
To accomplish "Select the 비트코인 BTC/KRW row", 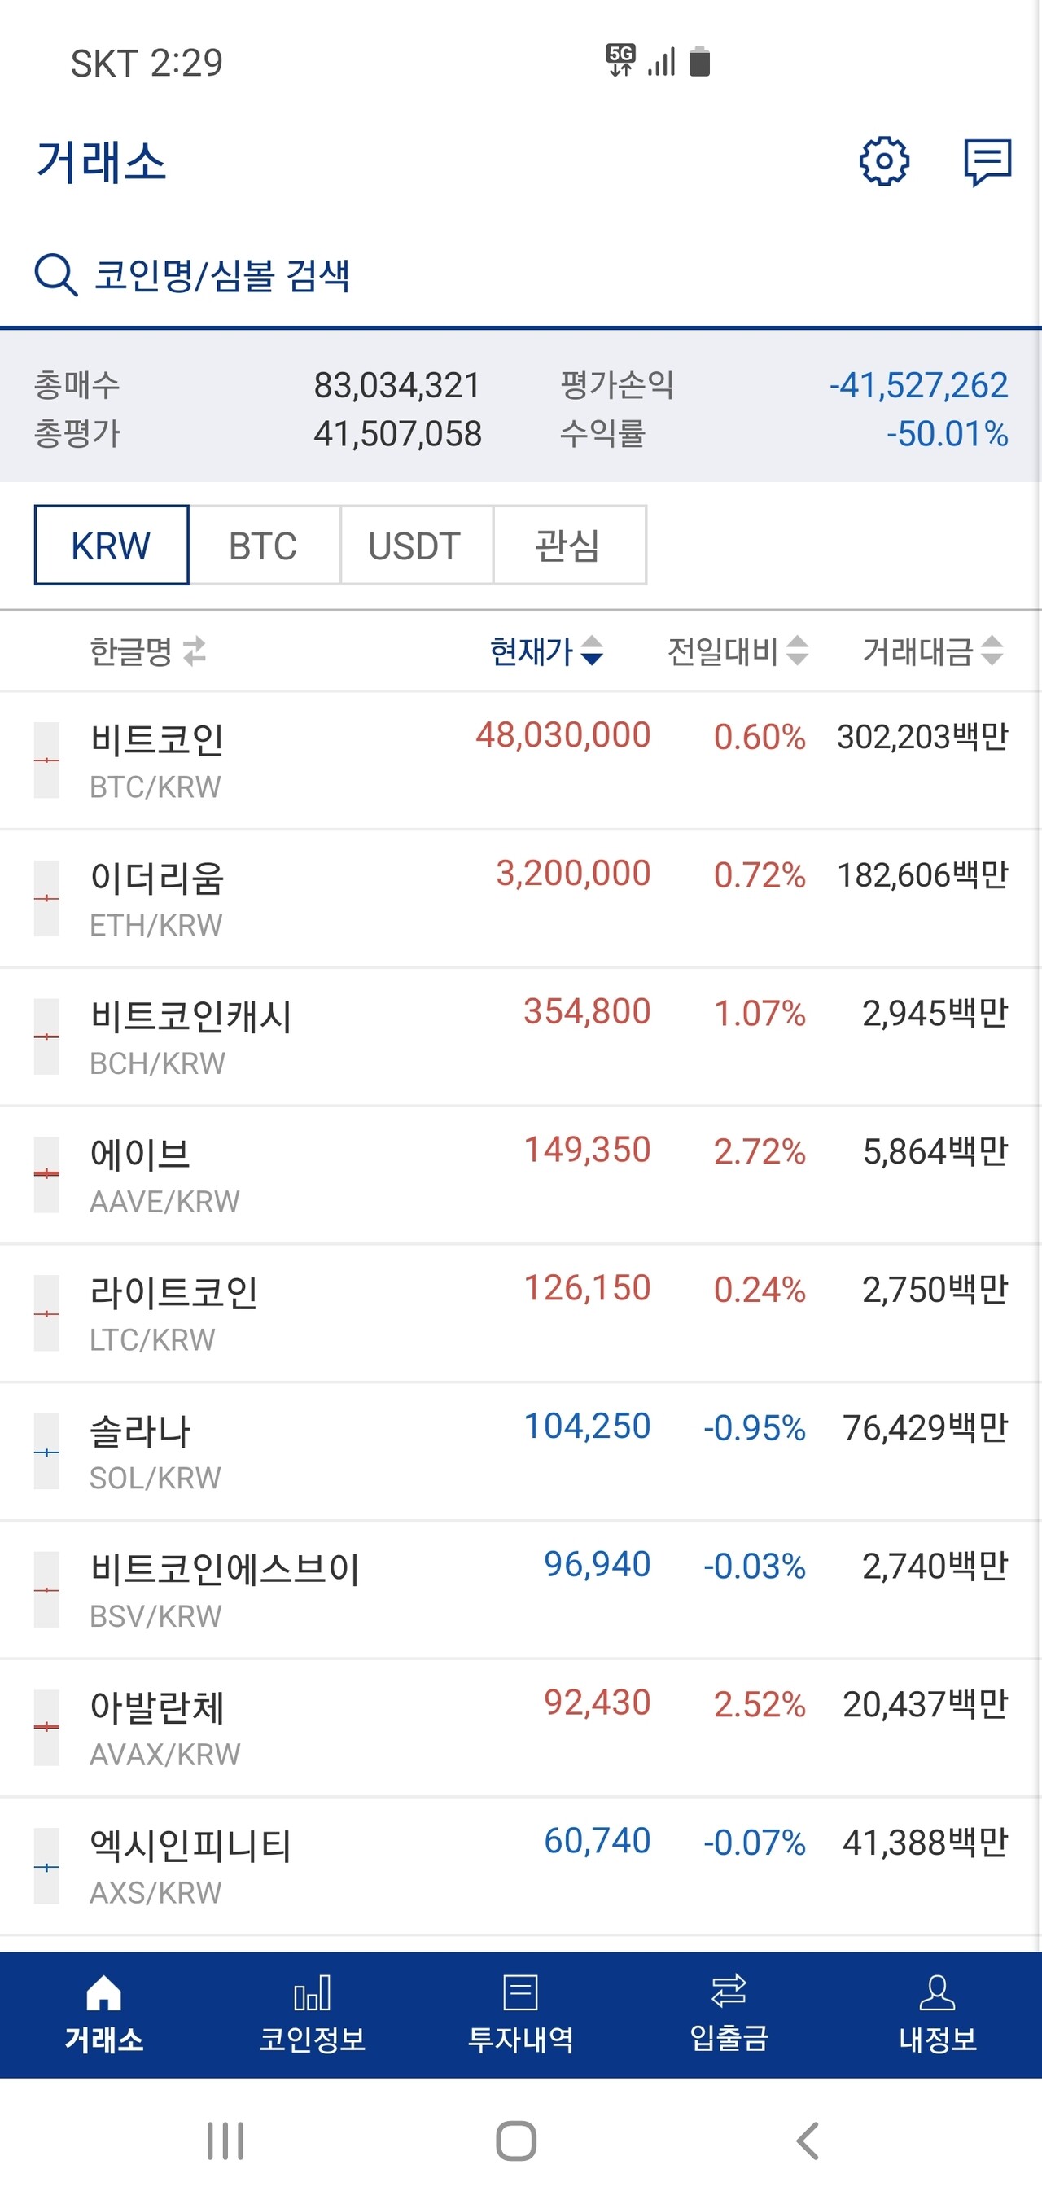I will (521, 760).
